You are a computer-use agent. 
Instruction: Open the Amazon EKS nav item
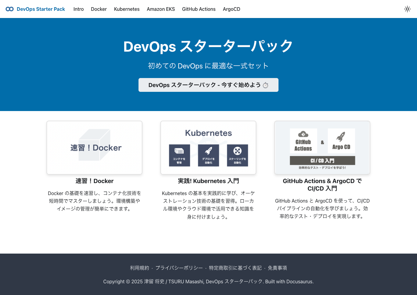tap(161, 9)
